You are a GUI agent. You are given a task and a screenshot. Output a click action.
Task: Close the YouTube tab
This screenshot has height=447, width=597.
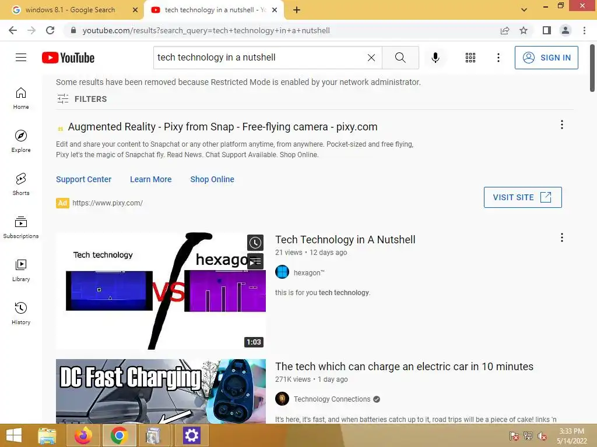(275, 10)
